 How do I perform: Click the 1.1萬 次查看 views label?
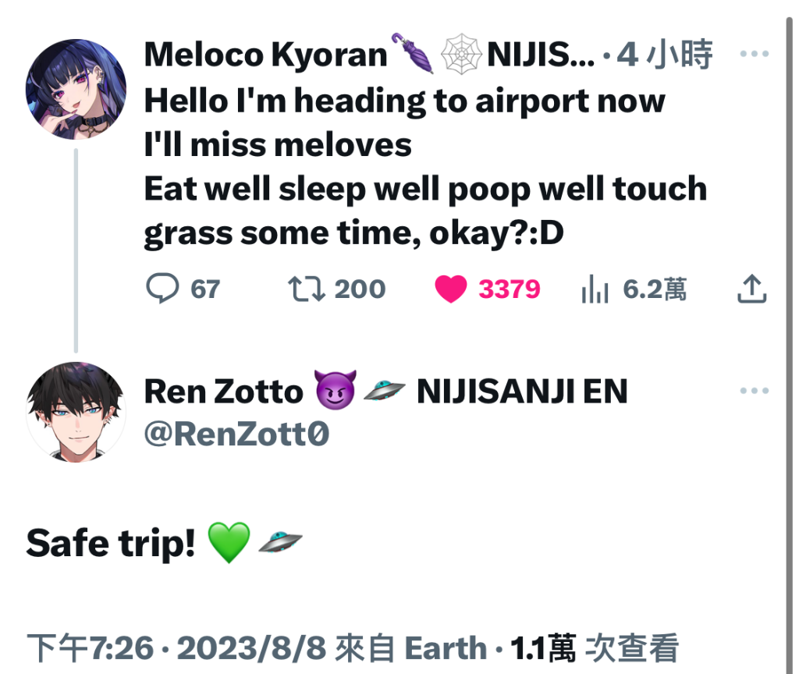click(595, 648)
